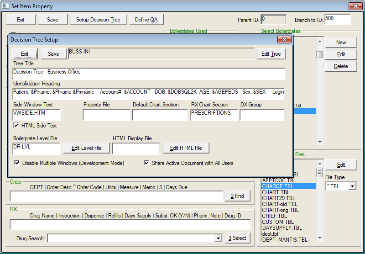The image size is (365, 254).
Task: Close the Decision Tree Setup dialog
Action: [284, 40]
